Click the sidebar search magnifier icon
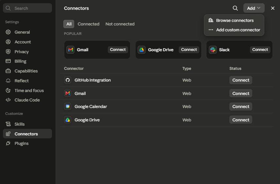 point(8,8)
